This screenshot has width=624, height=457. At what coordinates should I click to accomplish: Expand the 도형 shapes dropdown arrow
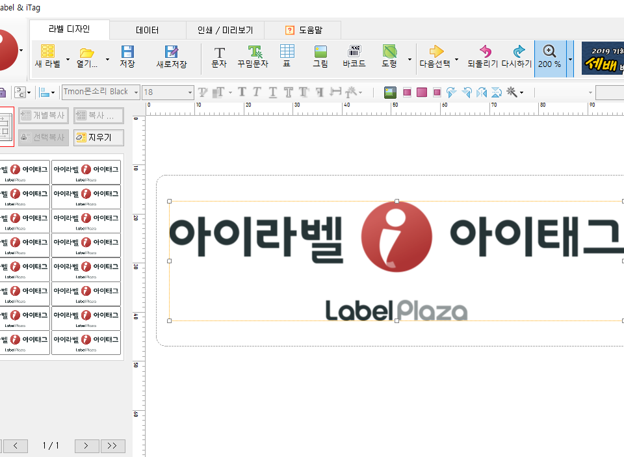pyautogui.click(x=409, y=60)
